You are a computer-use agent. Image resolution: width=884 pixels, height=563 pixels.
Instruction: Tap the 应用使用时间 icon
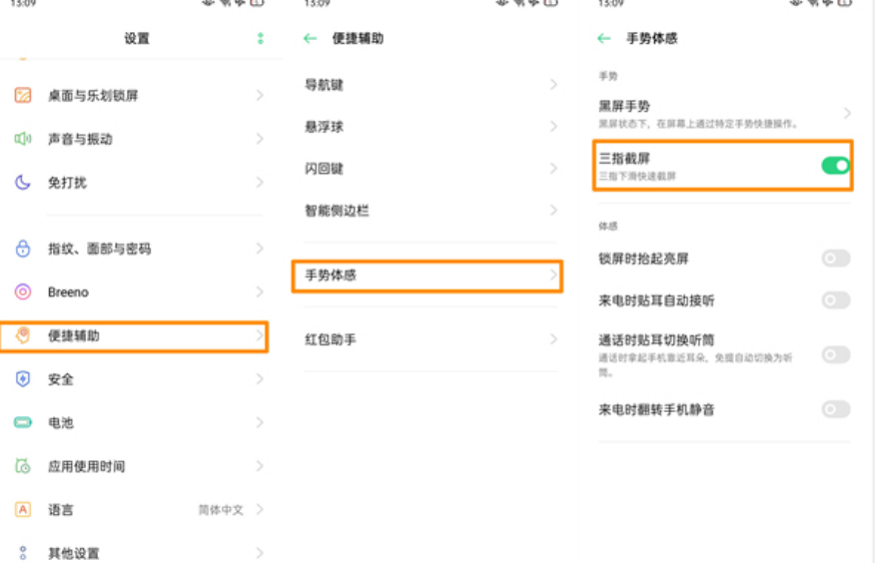point(23,466)
